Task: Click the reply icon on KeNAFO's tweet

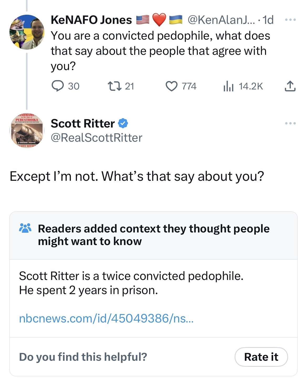Action: pos(56,86)
